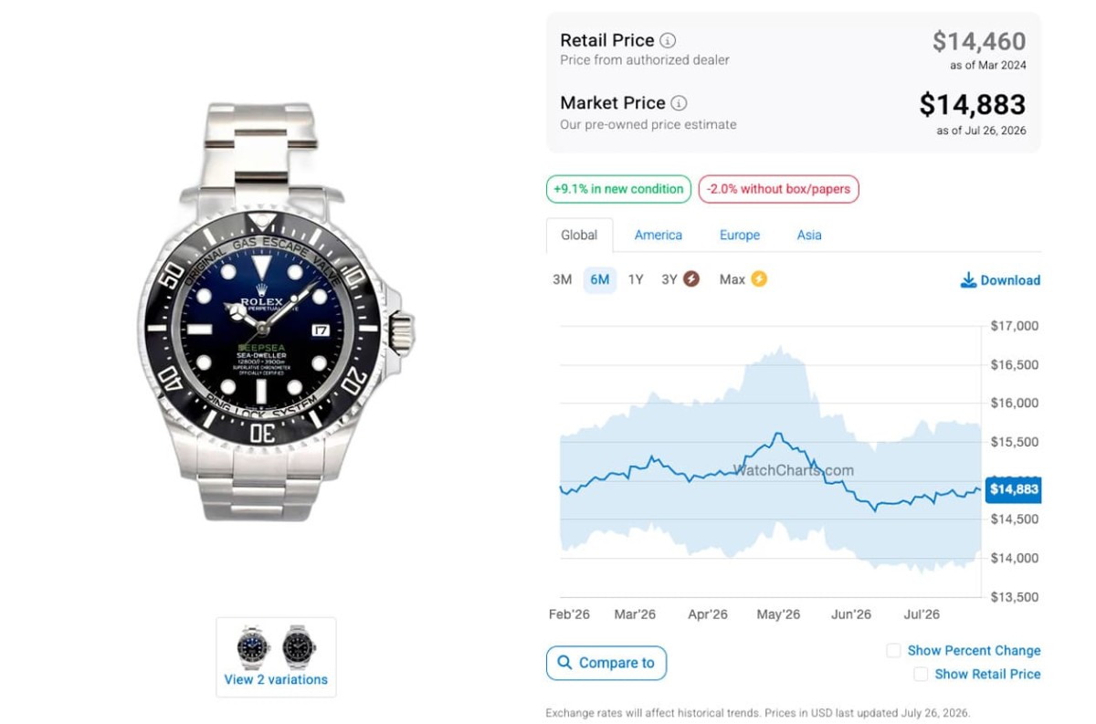Select the blue dial watch variation thumbnail
Viewport: 1096px width, 724px height.
tap(251, 647)
